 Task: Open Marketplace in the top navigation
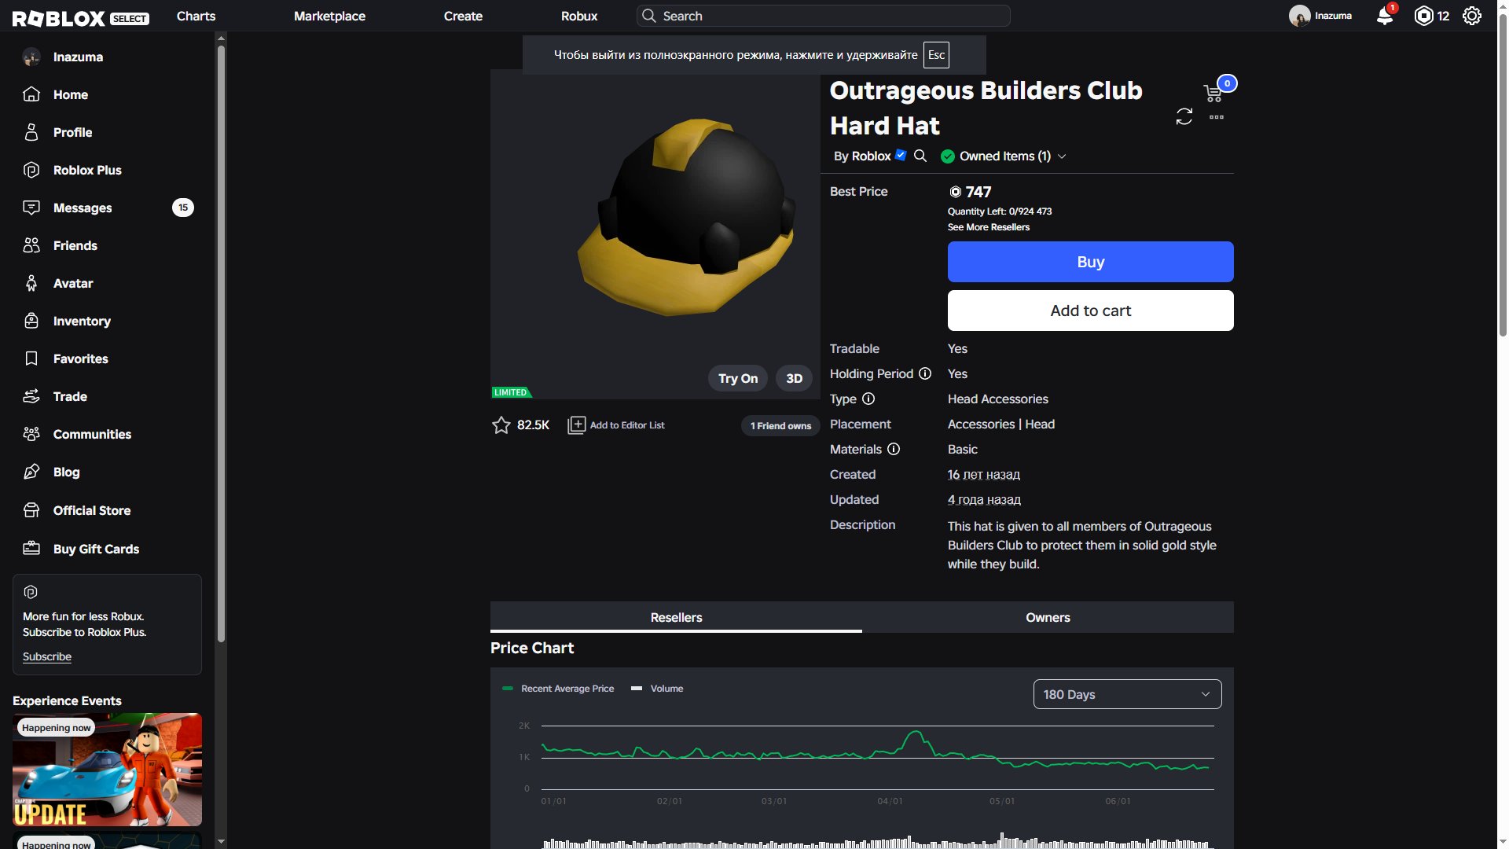point(329,16)
